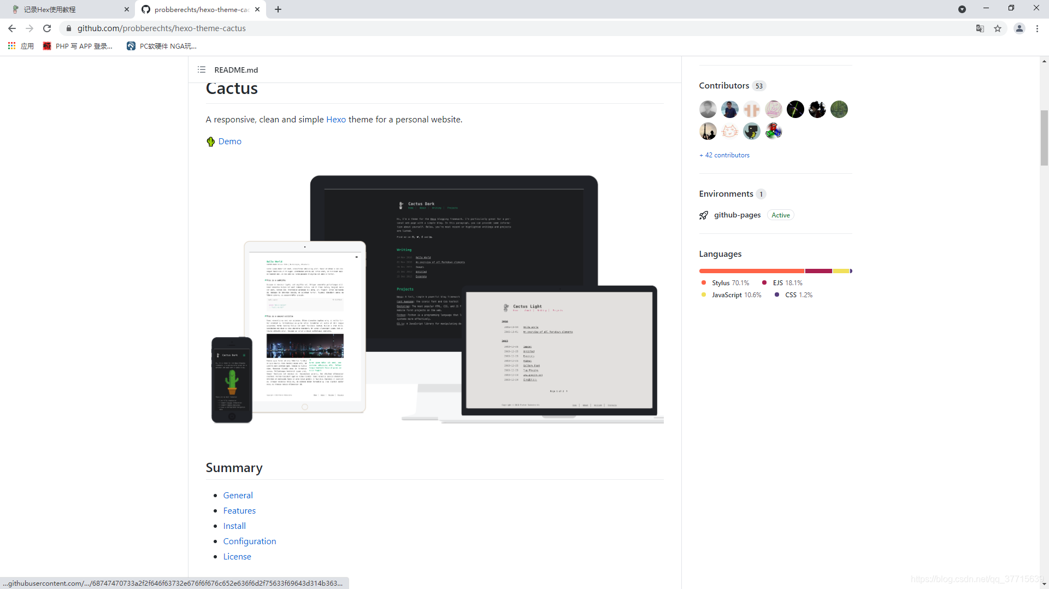Open the PC软硬件 NGA玩 bookmark

click(x=162, y=46)
